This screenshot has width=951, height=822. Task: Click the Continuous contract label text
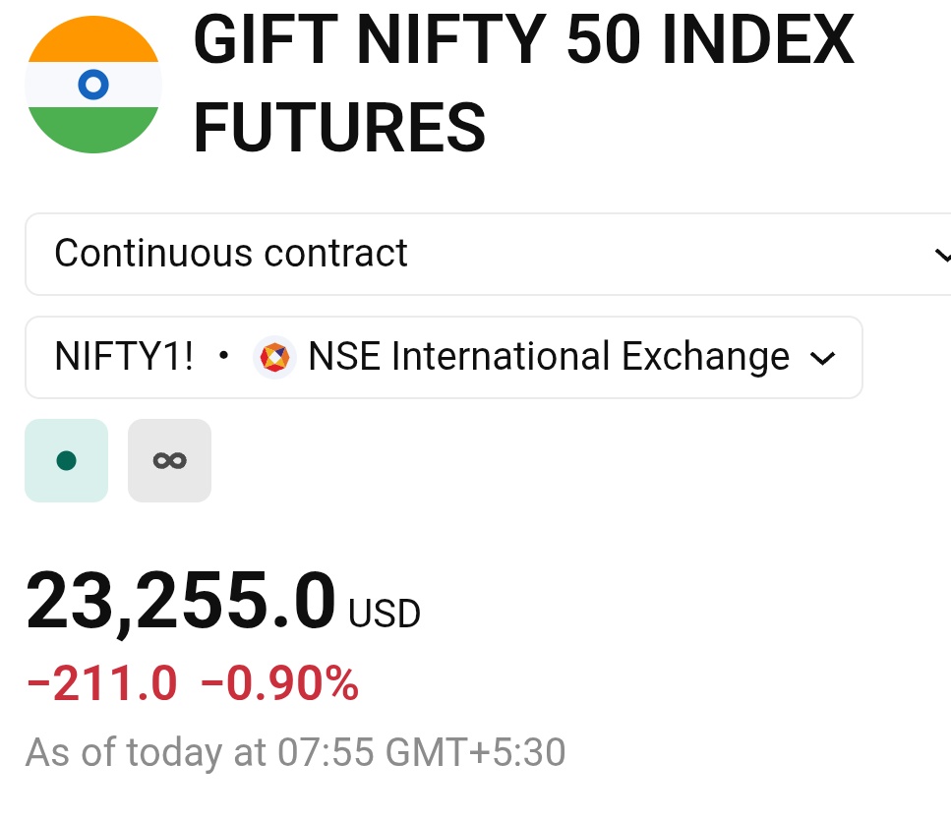point(231,253)
